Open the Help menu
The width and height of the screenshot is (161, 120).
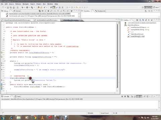tap(56, 4)
